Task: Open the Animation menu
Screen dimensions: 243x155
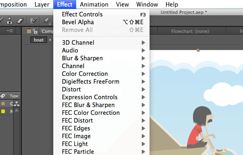Action: (x=94, y=5)
